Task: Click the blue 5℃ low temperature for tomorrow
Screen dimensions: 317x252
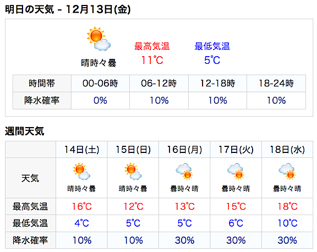Action: 212,60
